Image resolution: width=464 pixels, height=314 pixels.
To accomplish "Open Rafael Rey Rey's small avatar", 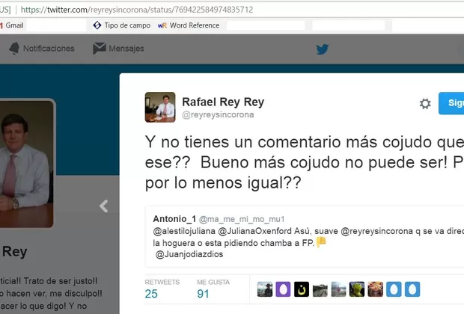I will coord(160,107).
